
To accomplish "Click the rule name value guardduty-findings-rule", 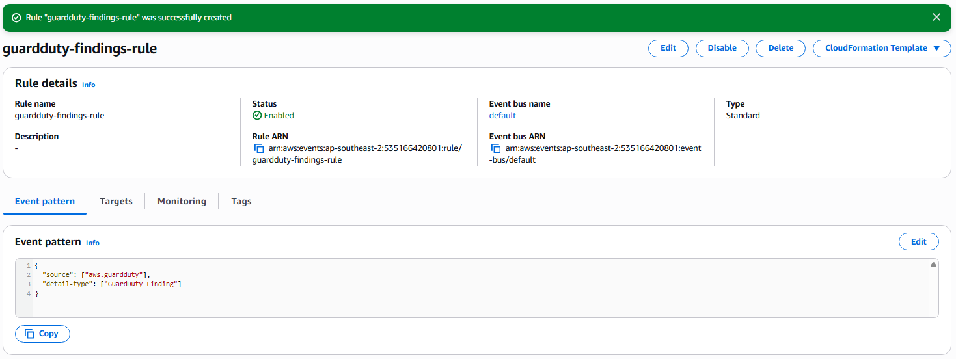I will [x=59, y=116].
